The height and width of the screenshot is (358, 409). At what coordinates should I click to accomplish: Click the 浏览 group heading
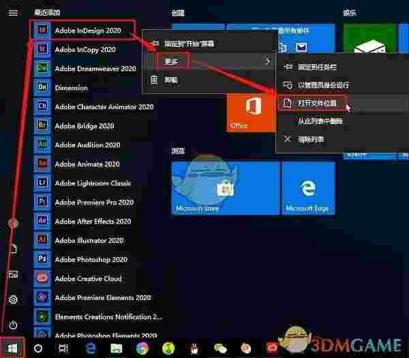(x=178, y=151)
